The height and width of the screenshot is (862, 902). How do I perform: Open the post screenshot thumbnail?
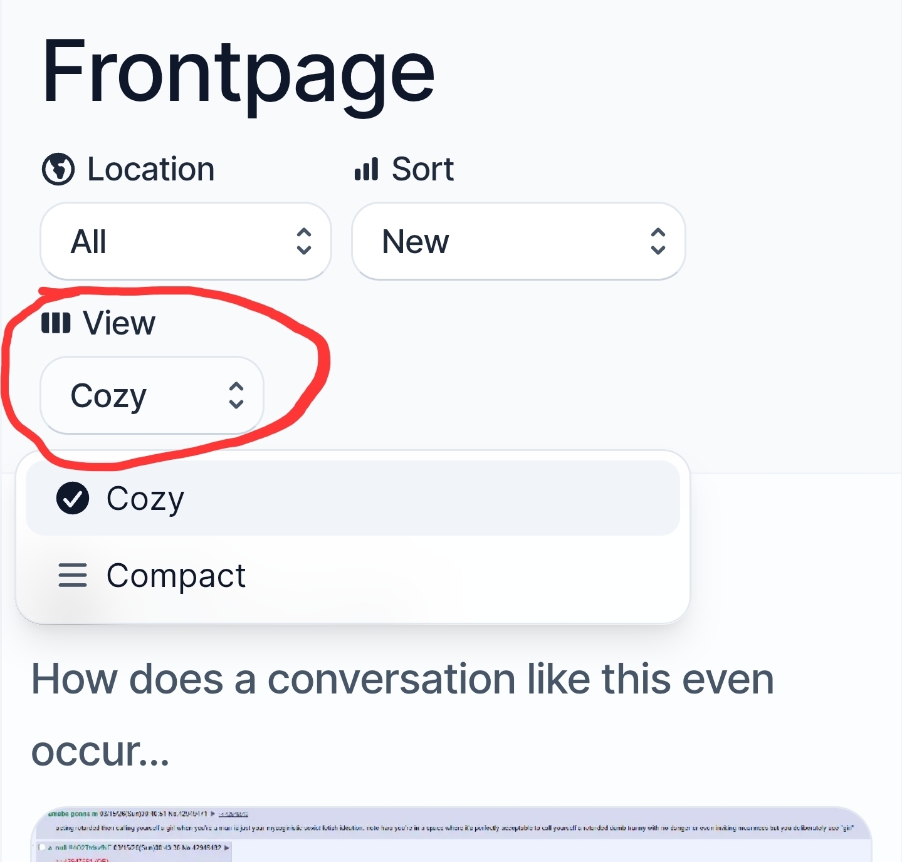451,834
